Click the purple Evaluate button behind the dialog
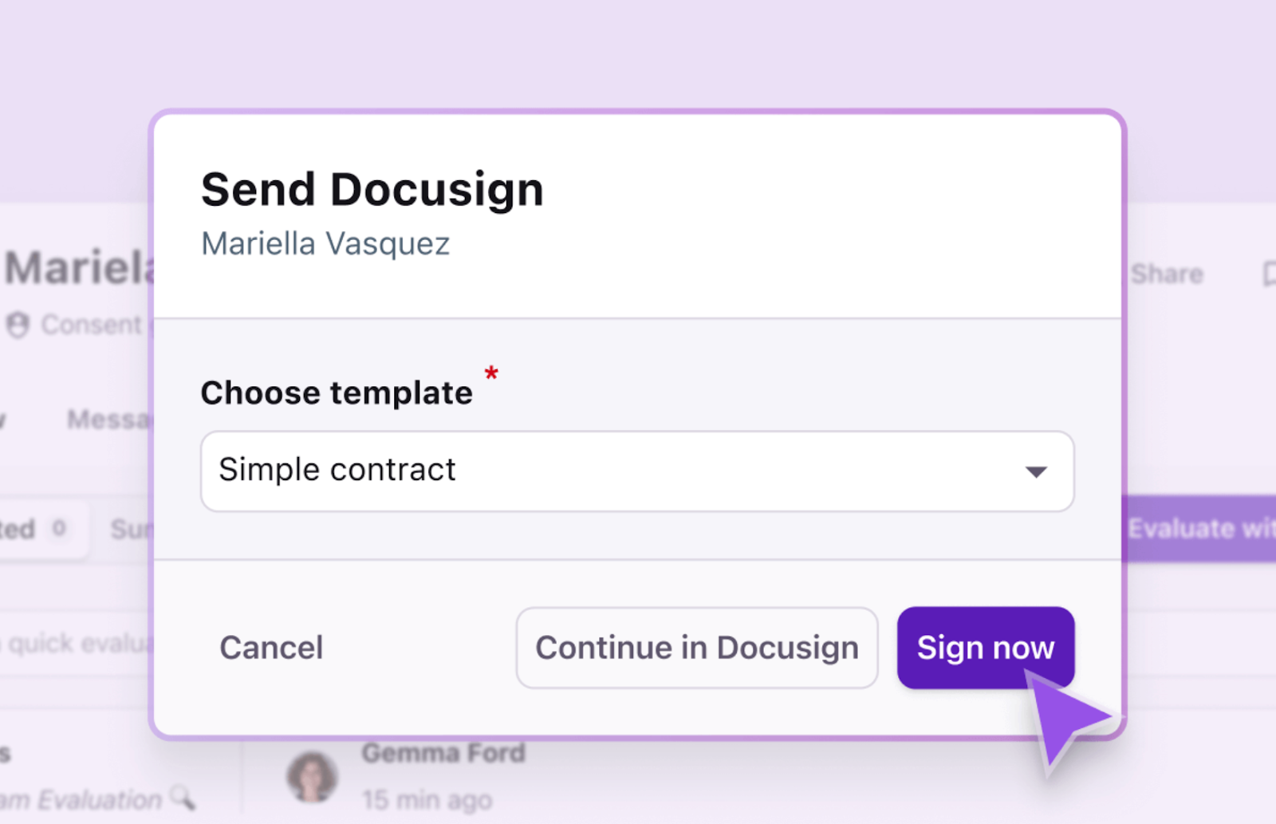The image size is (1276, 824). tap(1199, 529)
